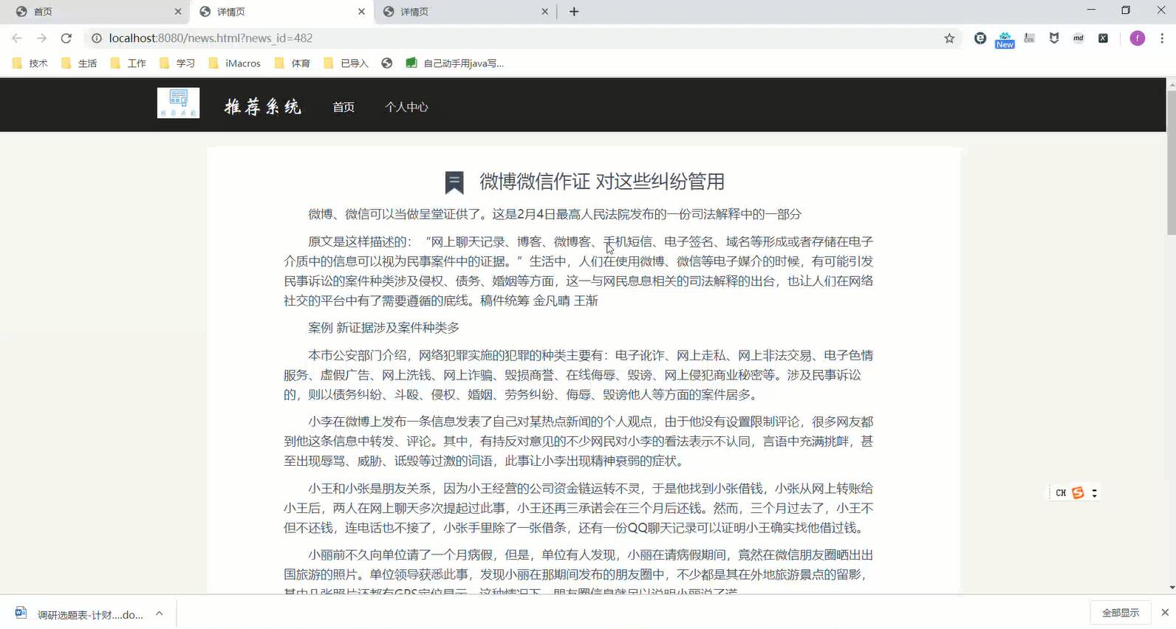This screenshot has width=1176, height=629.
Task: Open the 已导入 bookmark folder
Action: [x=346, y=63]
